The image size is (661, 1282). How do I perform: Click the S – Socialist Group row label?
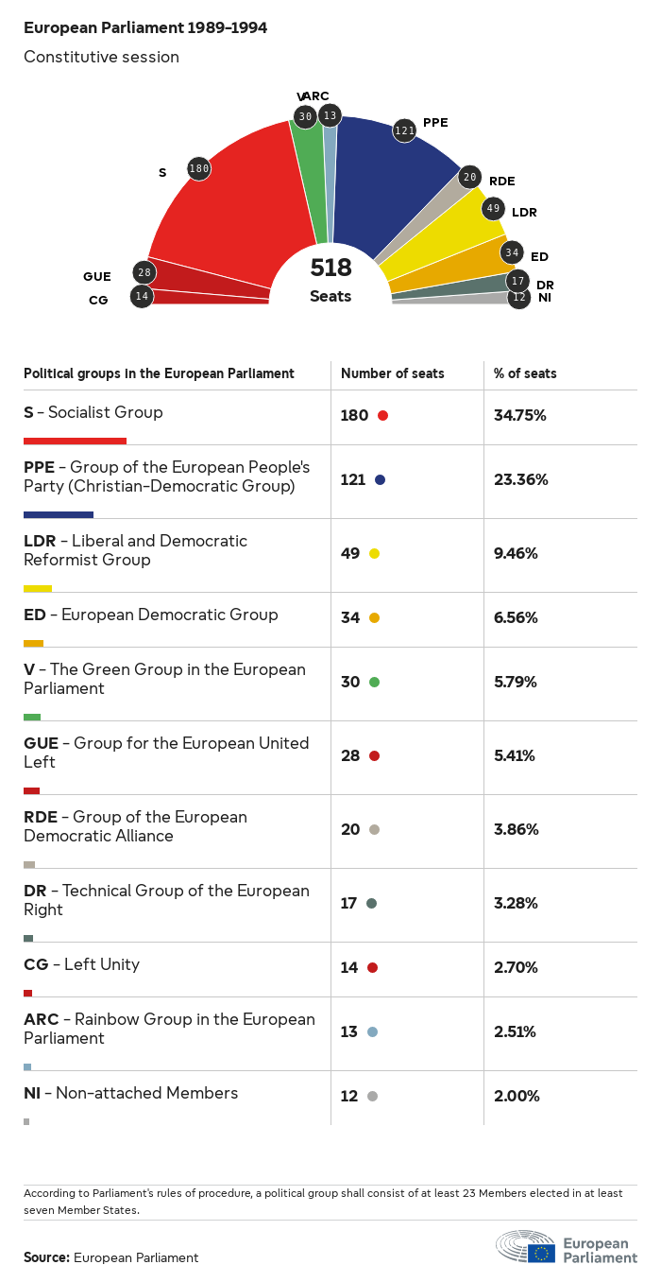[93, 412]
